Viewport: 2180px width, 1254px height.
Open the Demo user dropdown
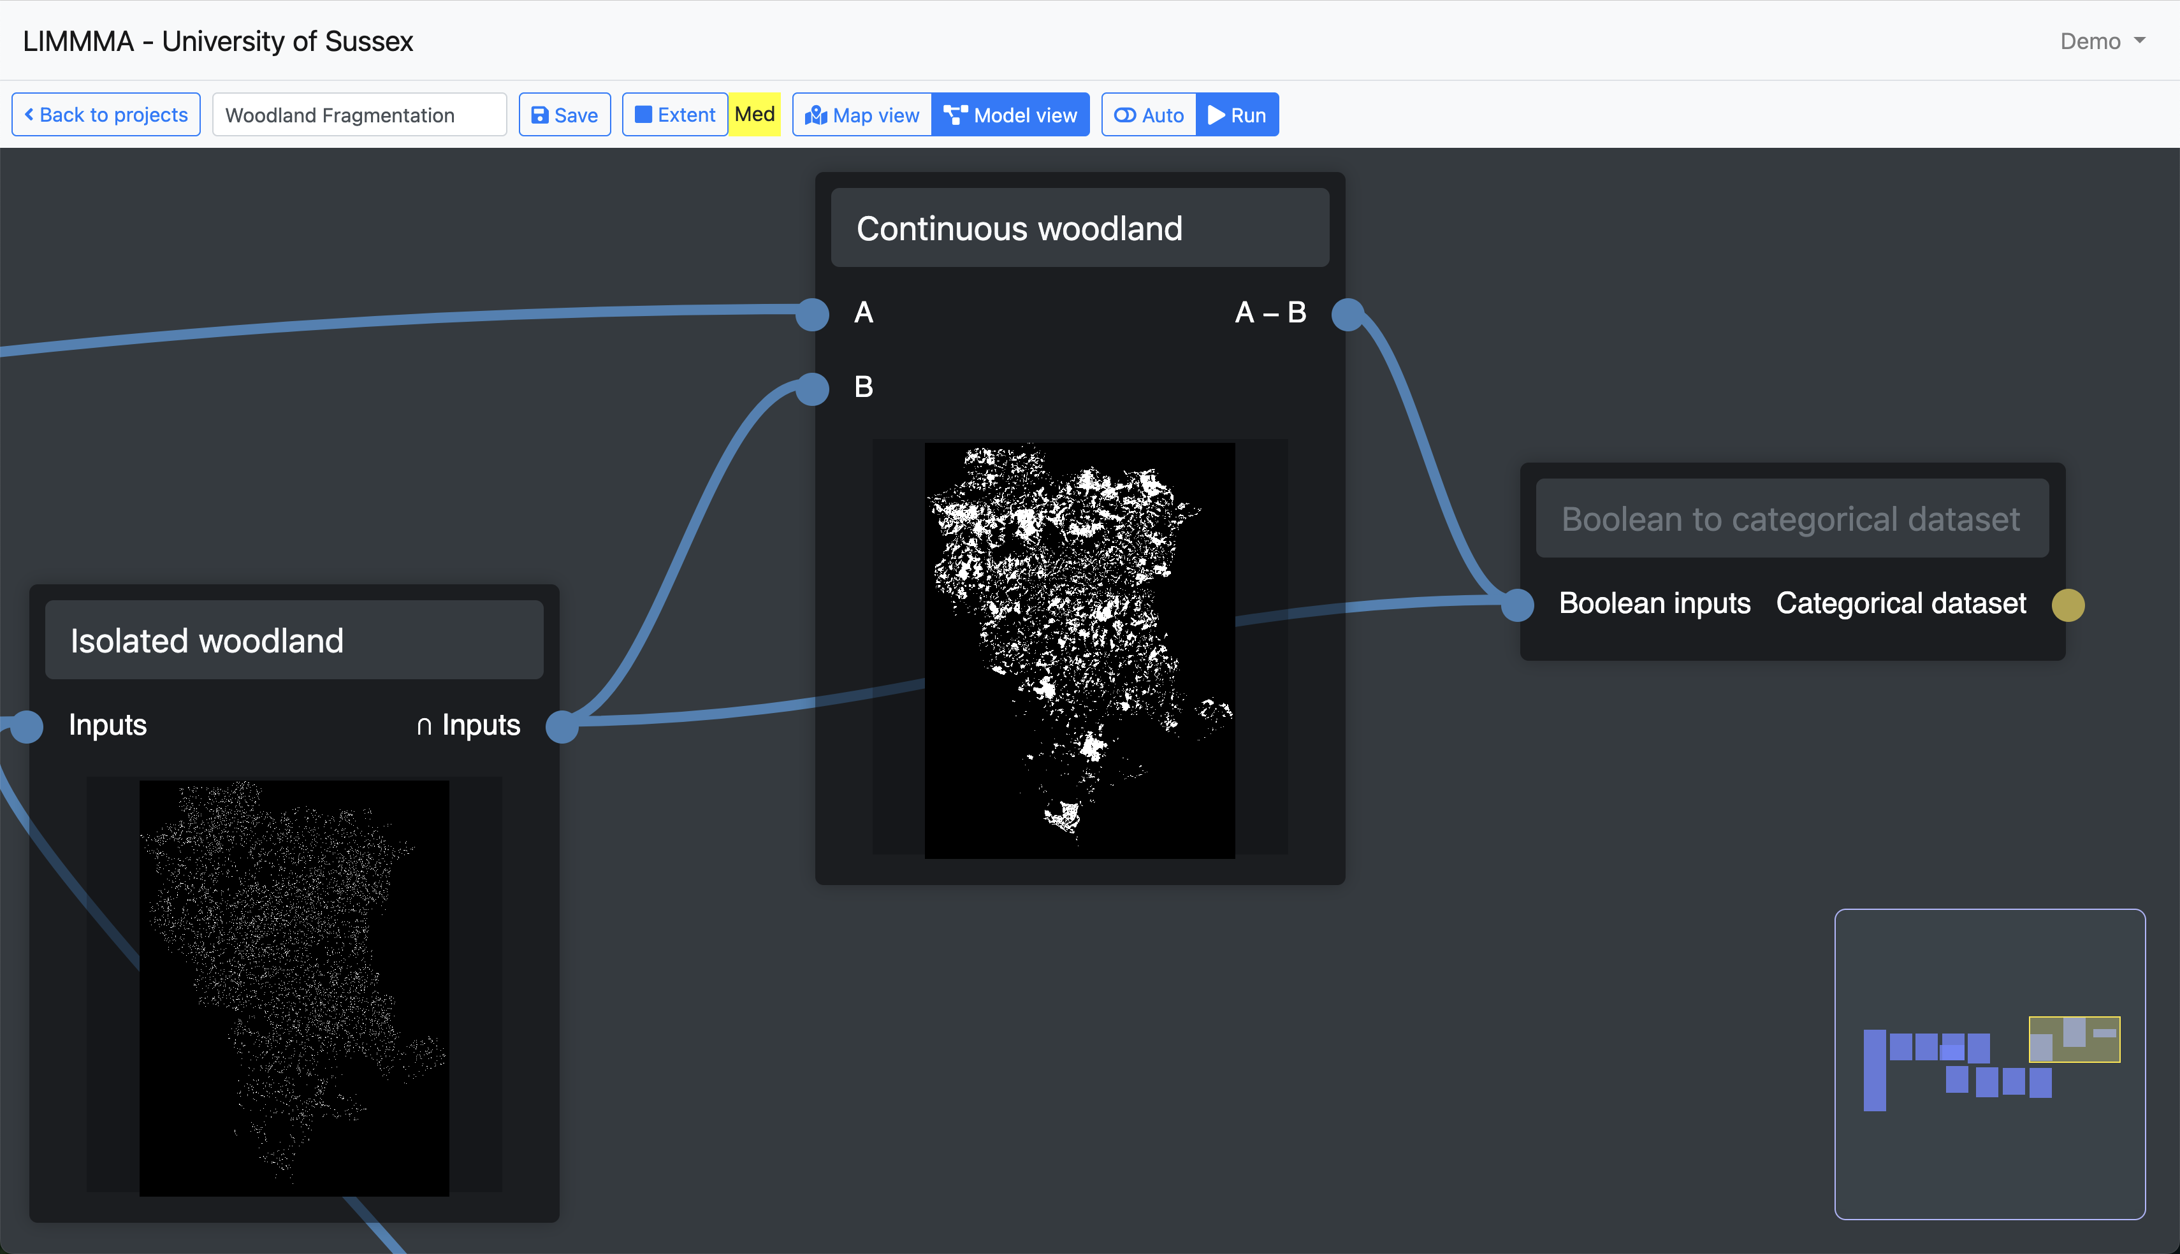coord(2102,41)
